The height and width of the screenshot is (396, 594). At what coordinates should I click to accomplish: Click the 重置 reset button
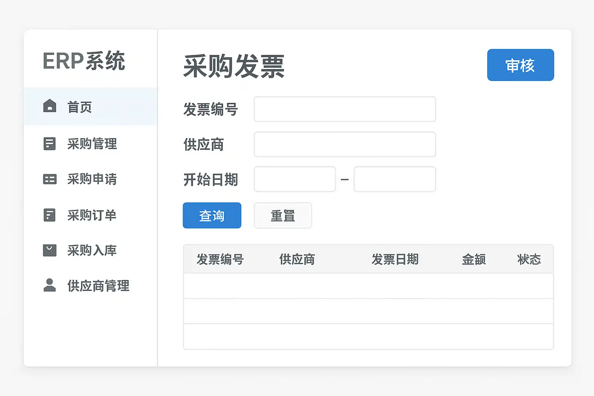coord(283,215)
